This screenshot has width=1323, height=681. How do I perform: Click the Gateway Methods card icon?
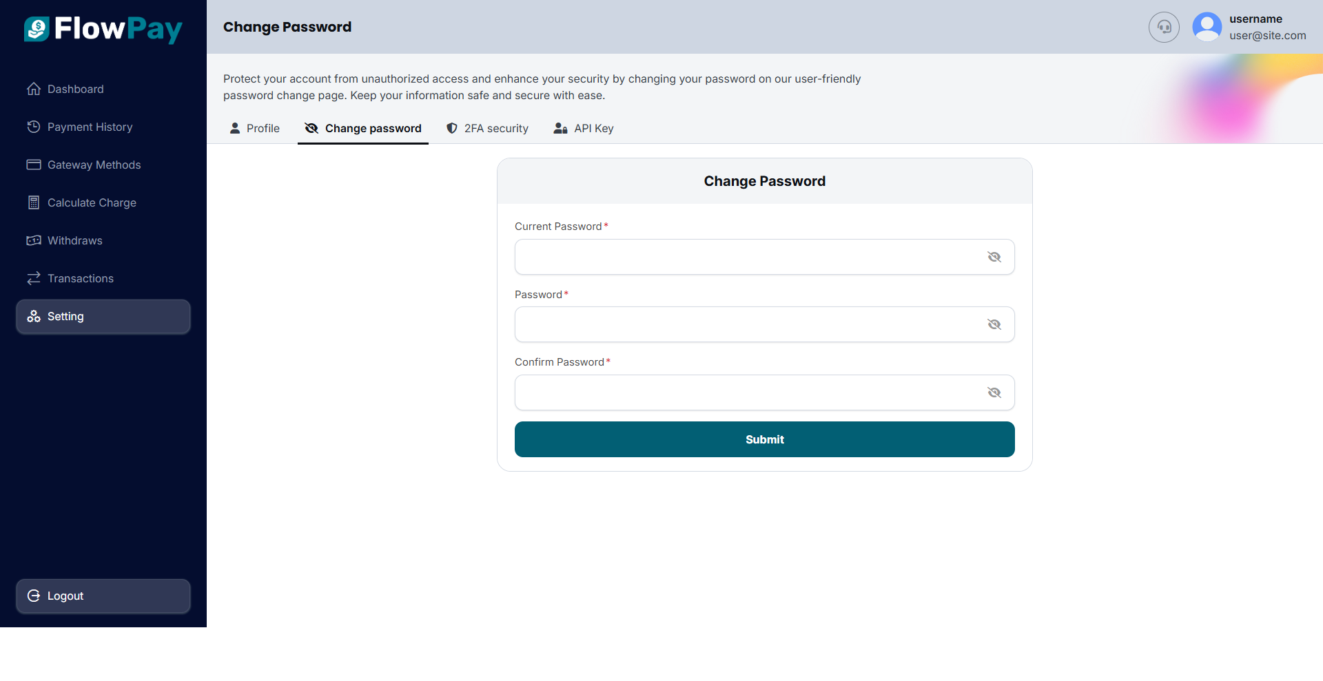[x=34, y=165]
